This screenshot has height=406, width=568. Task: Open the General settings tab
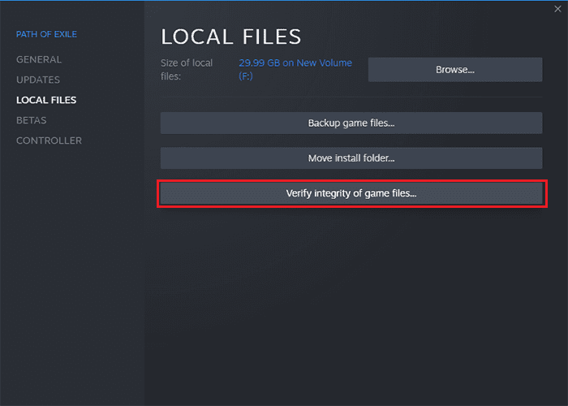[x=39, y=59]
